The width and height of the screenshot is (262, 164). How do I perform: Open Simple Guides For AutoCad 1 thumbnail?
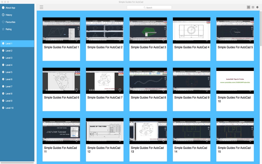tap(61, 30)
